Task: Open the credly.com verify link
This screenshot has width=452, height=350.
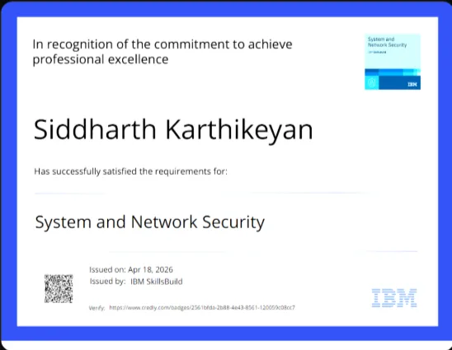Action: pos(202,308)
